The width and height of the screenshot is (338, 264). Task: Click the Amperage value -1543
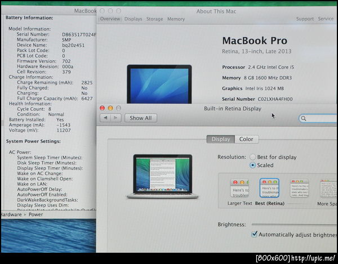tap(64, 125)
